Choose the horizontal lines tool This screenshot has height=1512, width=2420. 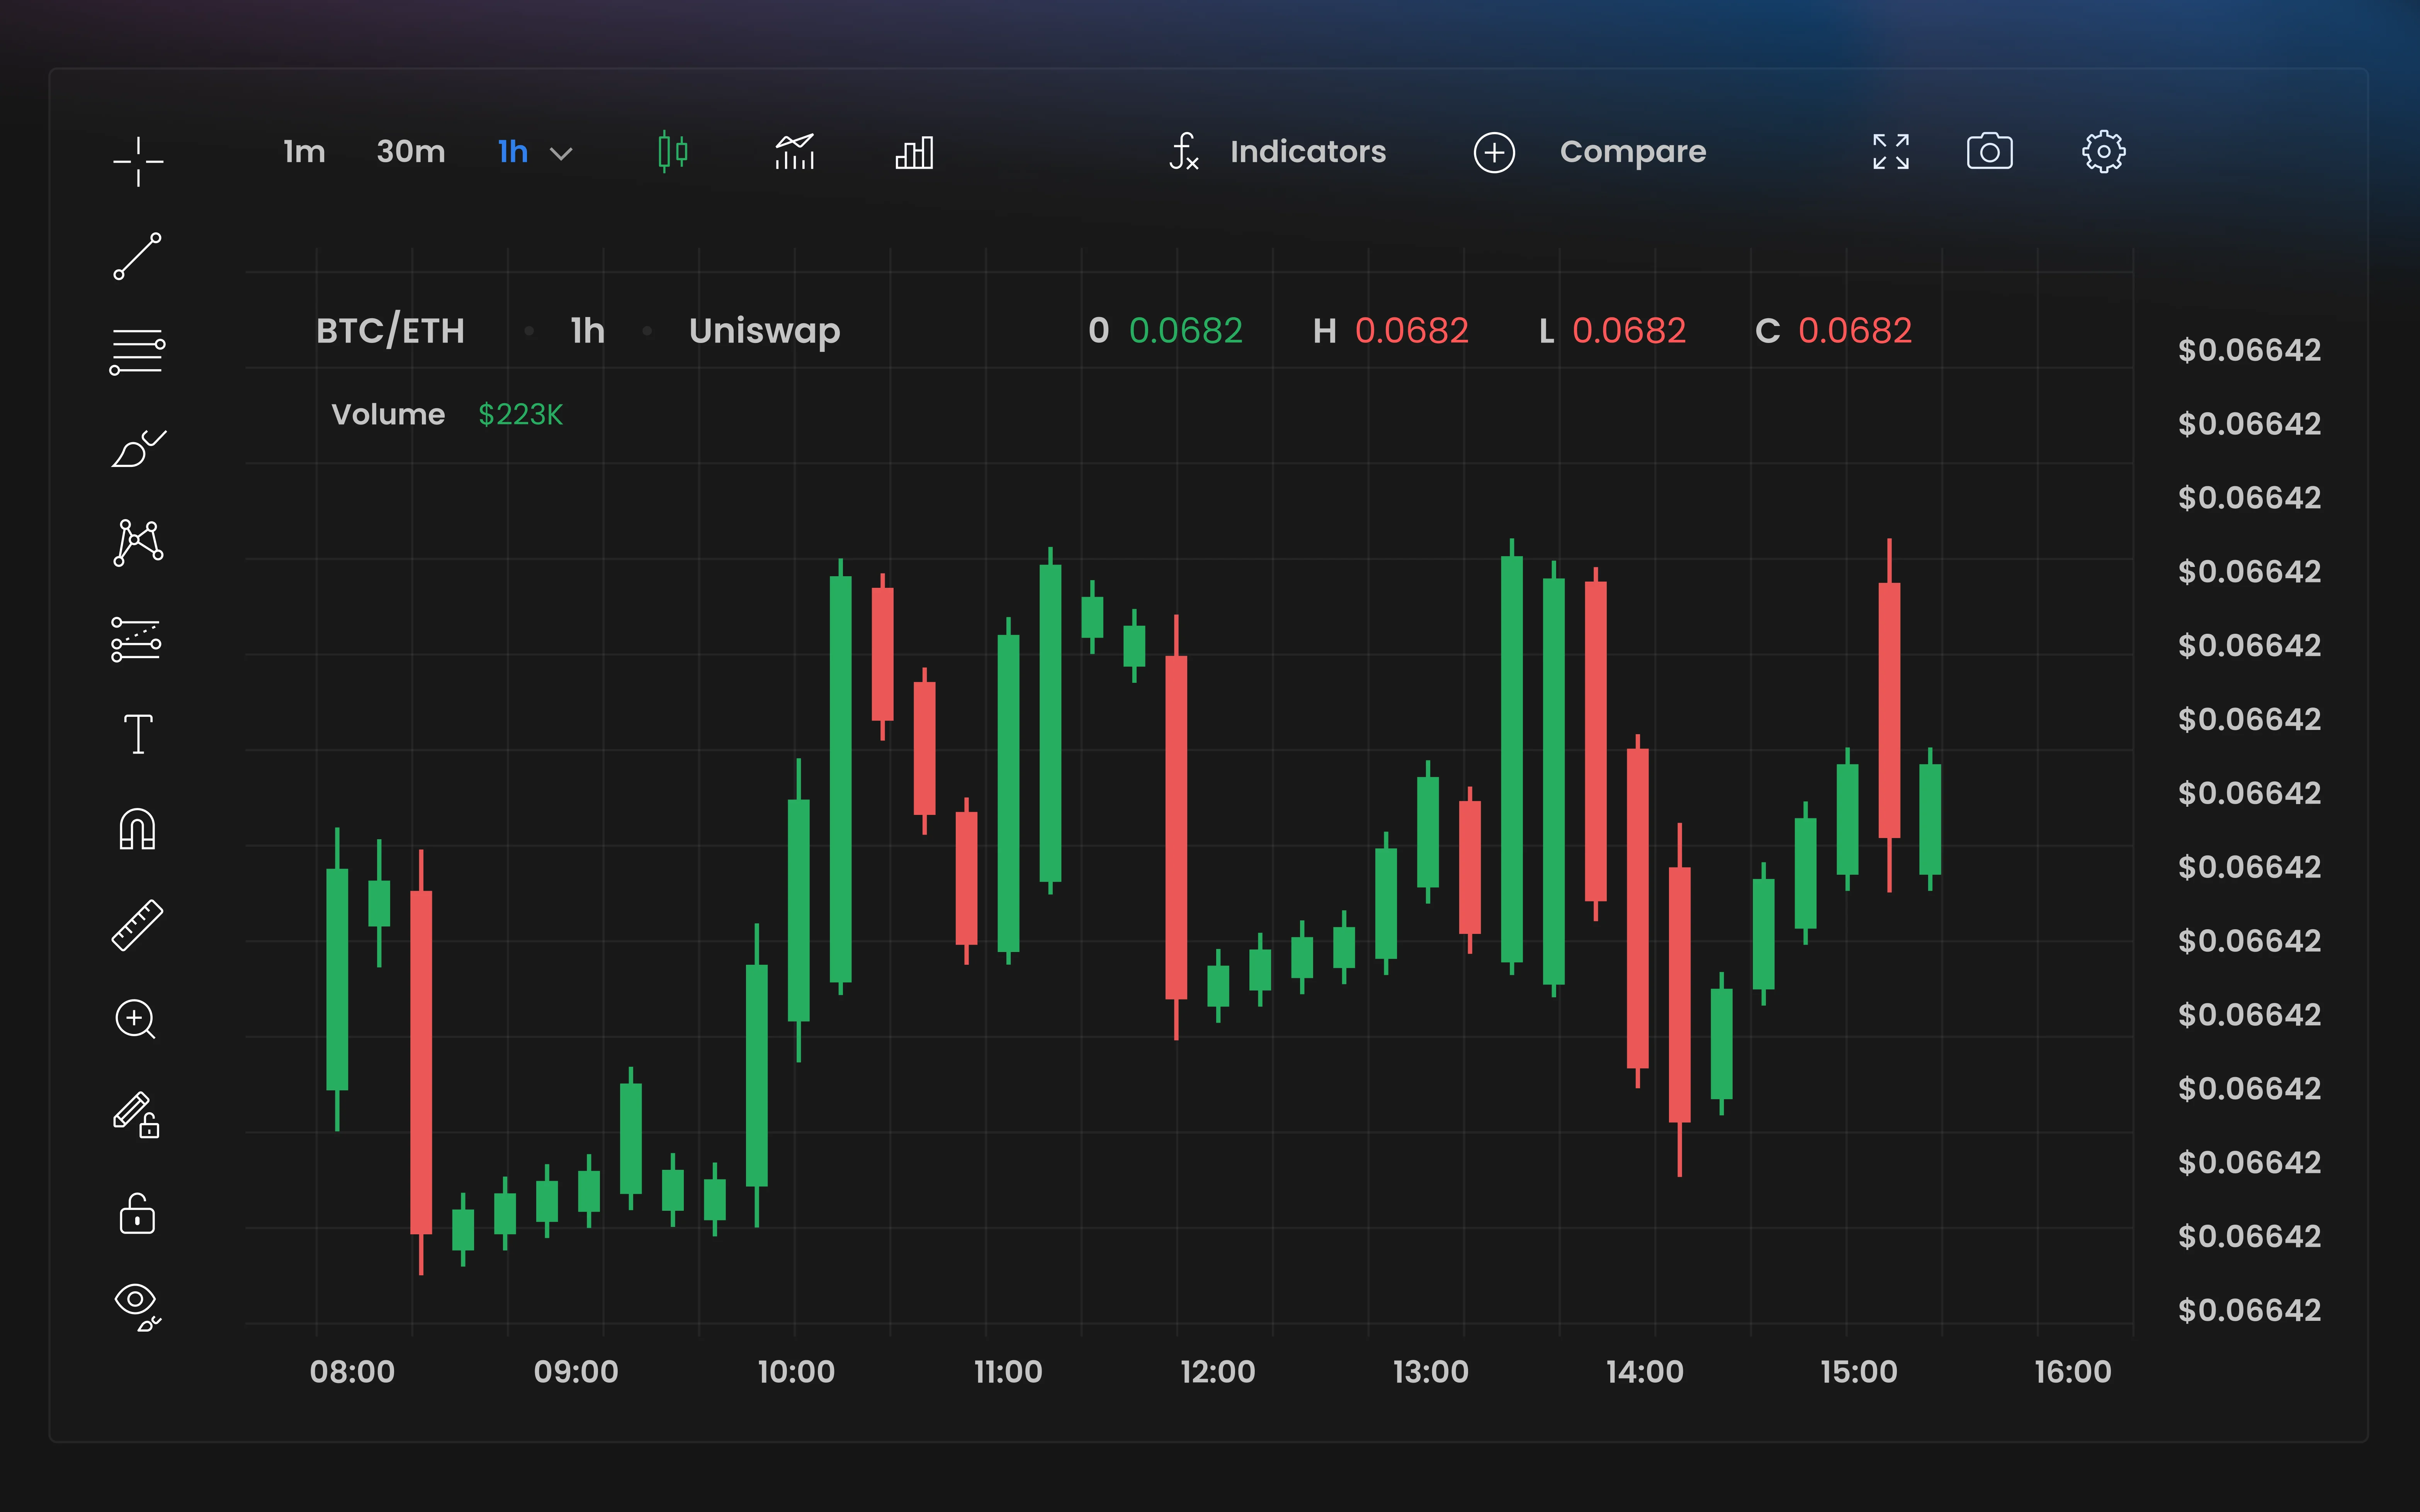click(137, 352)
